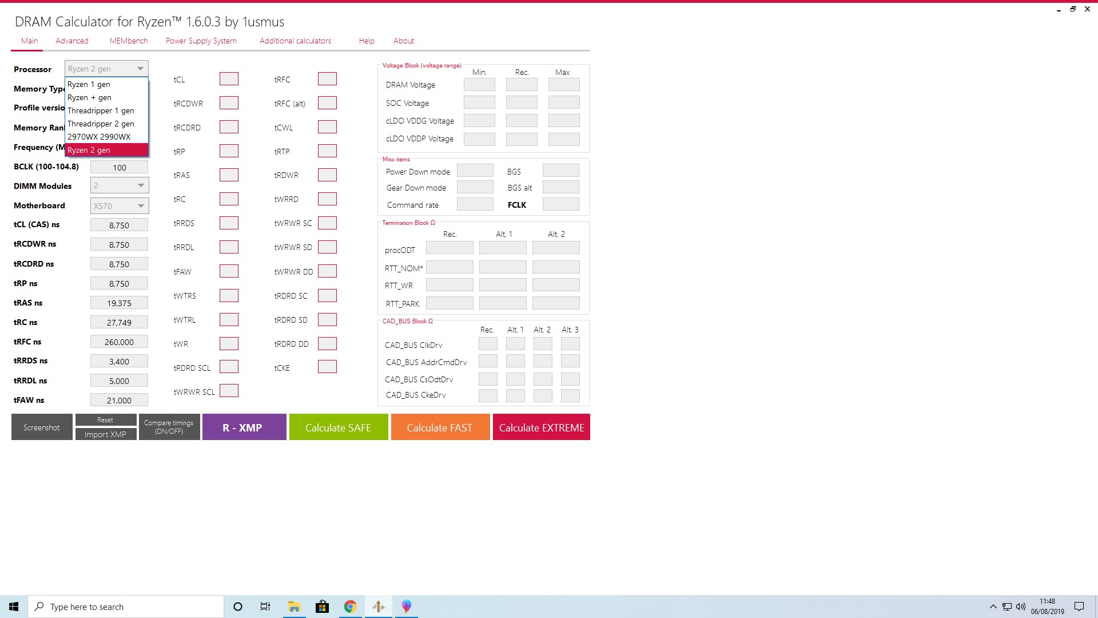Image resolution: width=1098 pixels, height=618 pixels.
Task: Pick Threadripper 1 gen option
Action: pos(106,110)
